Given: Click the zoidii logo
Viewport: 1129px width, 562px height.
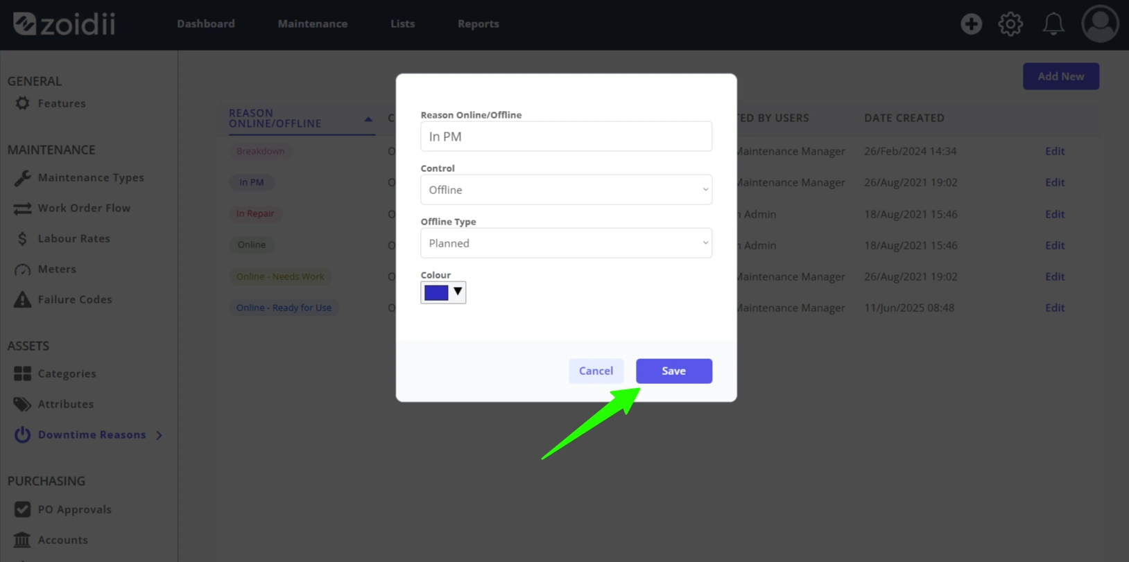Looking at the screenshot, I should [64, 24].
